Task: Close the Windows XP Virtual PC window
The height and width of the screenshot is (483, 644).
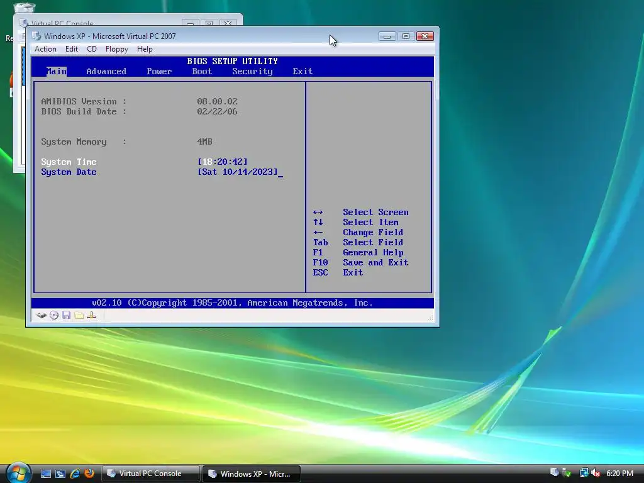Action: [x=425, y=36]
